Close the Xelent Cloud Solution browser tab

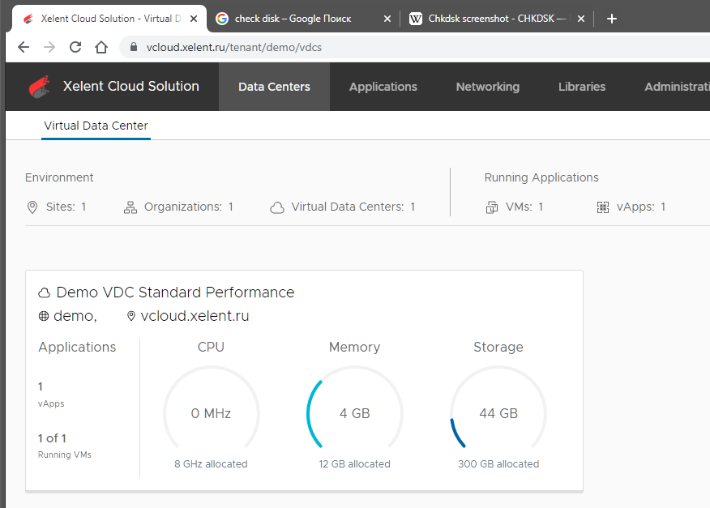194,19
